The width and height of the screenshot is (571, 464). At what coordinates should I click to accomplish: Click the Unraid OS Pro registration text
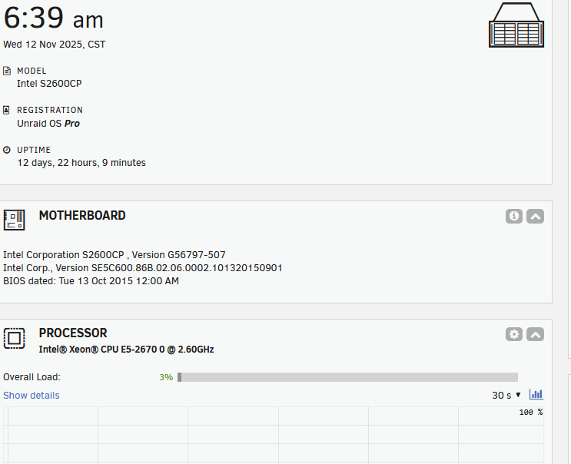(48, 124)
